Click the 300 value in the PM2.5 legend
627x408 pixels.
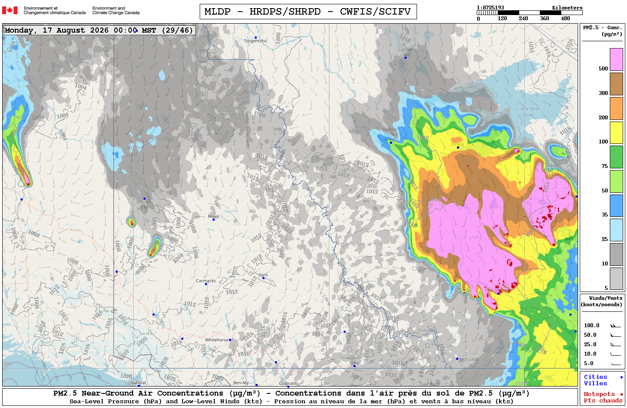click(603, 93)
